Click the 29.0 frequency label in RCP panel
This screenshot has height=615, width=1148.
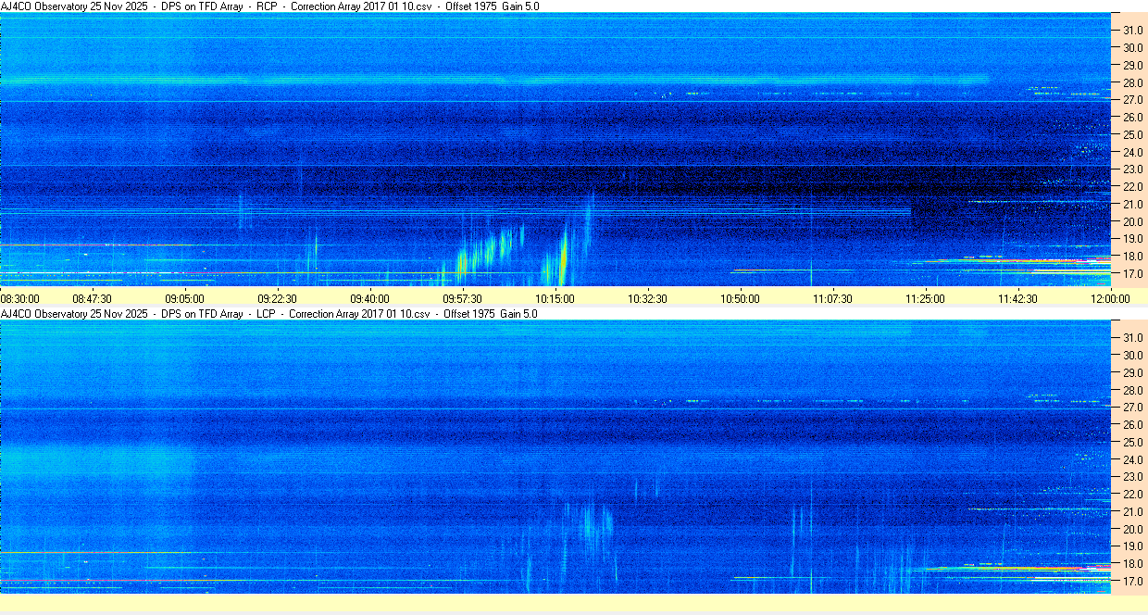[x=1132, y=65]
